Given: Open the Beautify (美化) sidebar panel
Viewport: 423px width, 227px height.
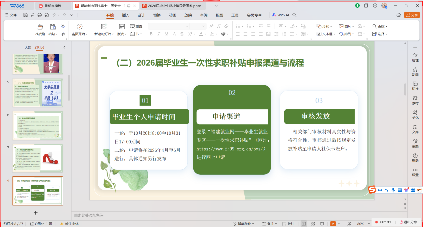Looking at the screenshot, I should 415,115.
